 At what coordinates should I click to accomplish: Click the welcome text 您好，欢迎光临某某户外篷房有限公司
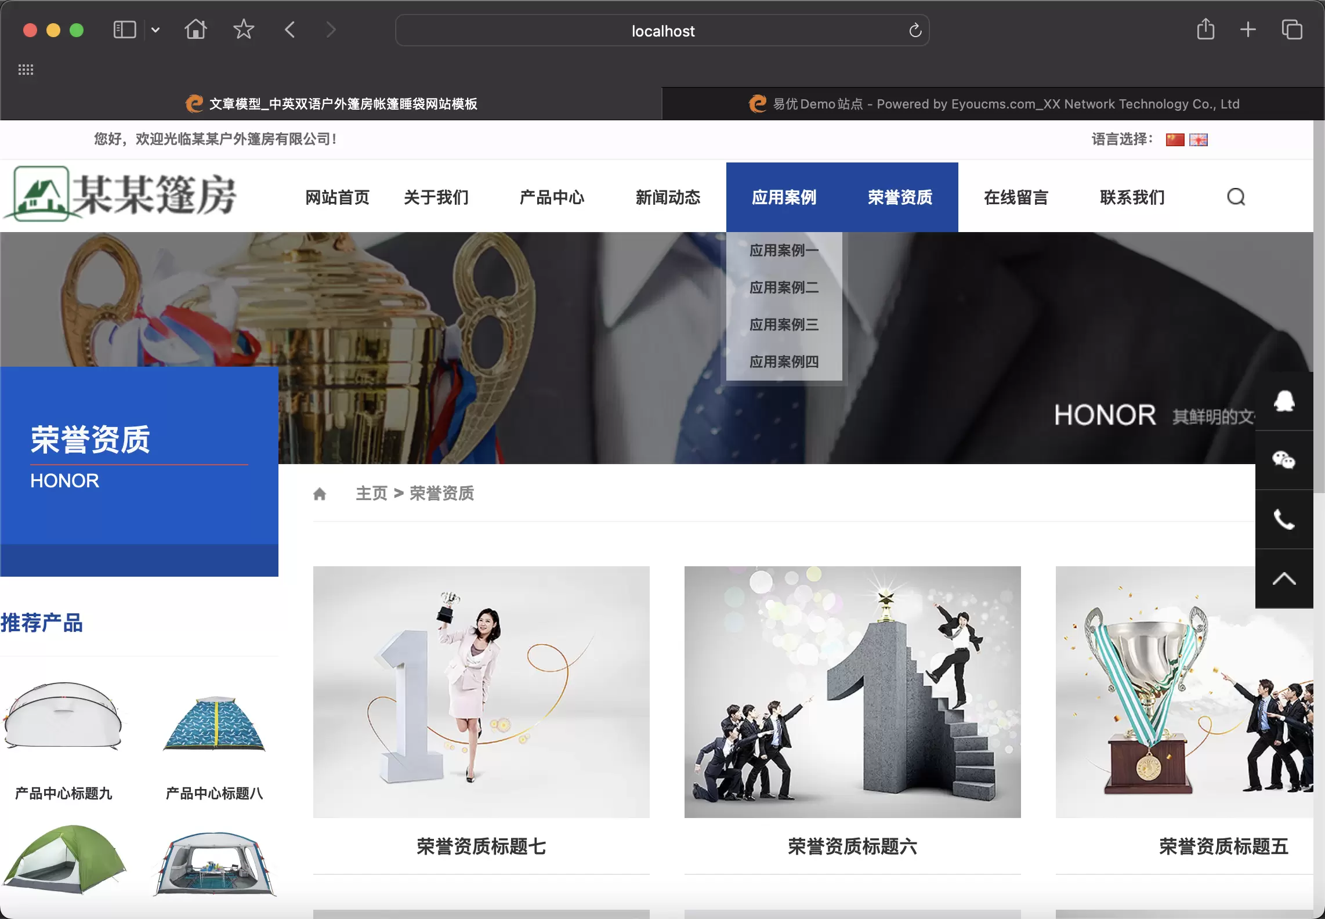[216, 139]
